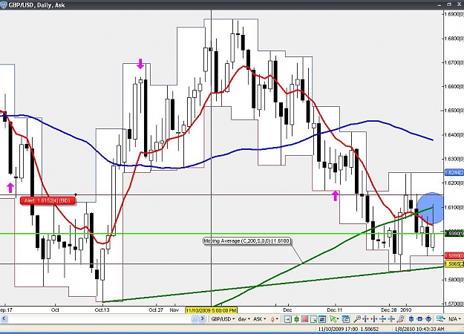Click the last blue scale icon
Image resolution: width=464 pixels, height=334 pixels.
coord(428,319)
